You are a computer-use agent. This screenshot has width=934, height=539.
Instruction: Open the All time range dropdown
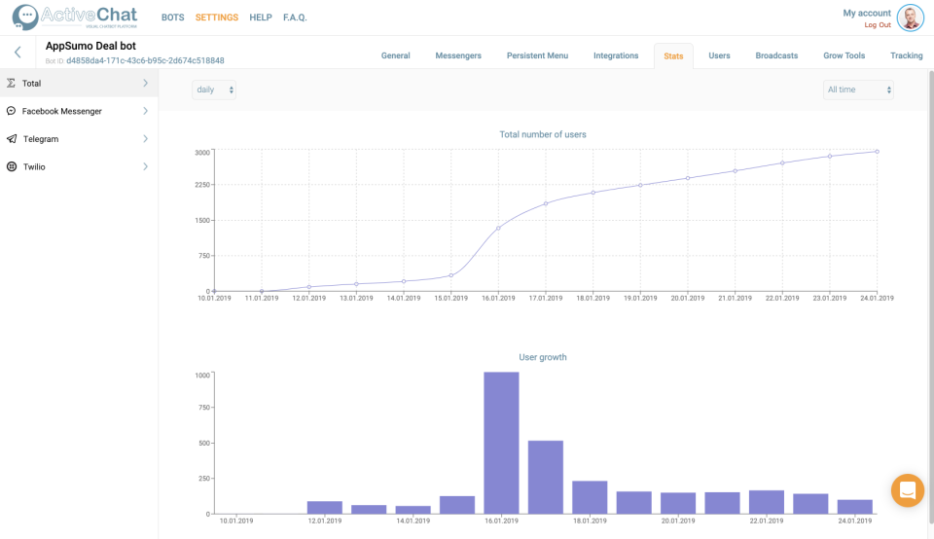857,90
